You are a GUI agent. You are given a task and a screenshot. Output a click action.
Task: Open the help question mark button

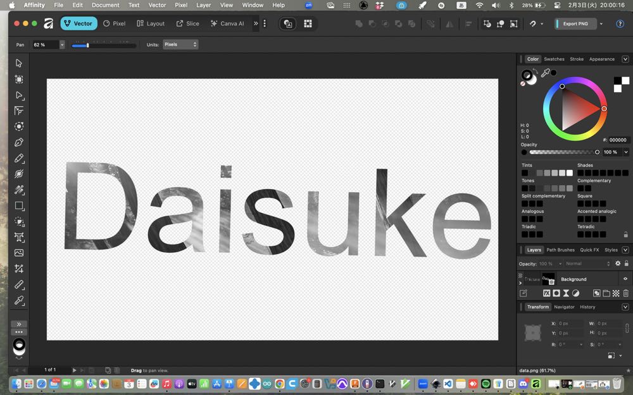[x=620, y=24]
